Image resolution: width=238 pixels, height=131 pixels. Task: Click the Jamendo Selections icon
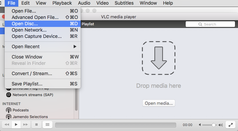(x=9, y=117)
